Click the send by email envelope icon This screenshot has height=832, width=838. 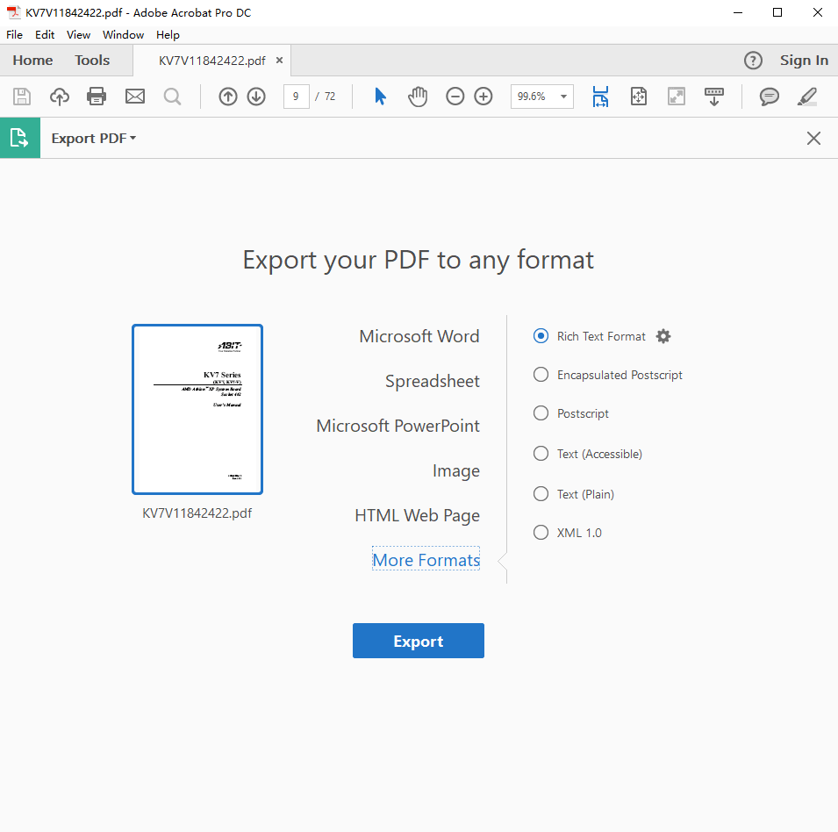[134, 97]
